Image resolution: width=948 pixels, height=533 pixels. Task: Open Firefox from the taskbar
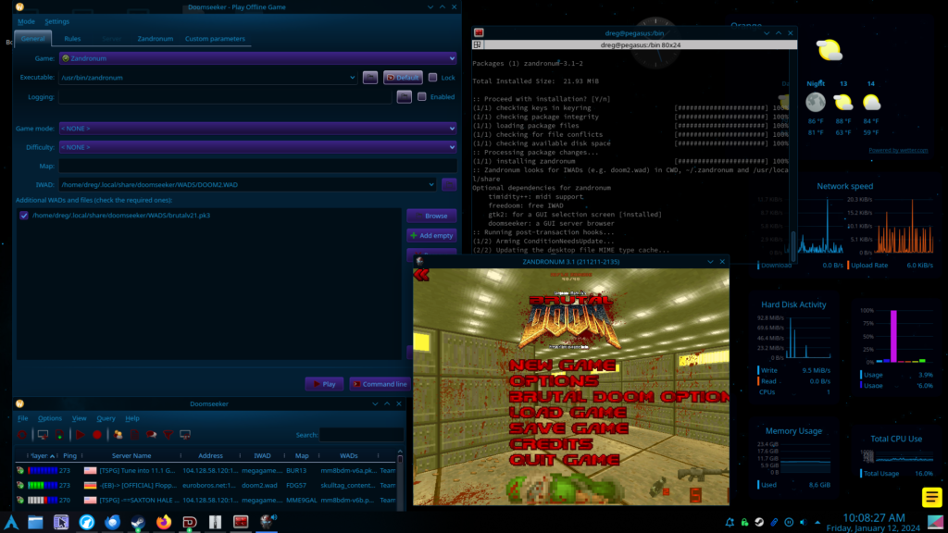[x=163, y=522]
